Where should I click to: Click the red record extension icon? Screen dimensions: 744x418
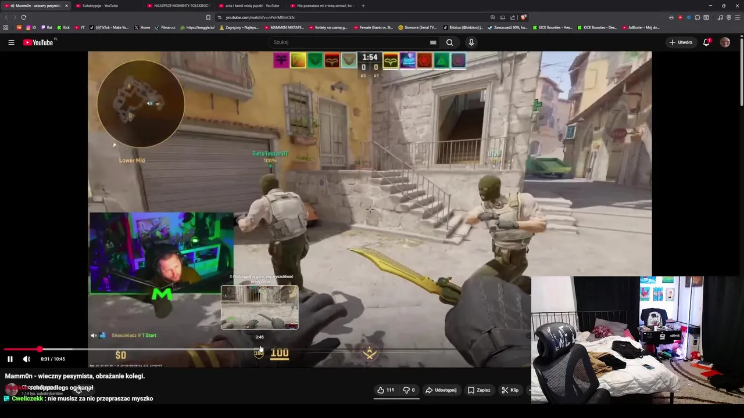pyautogui.click(x=680, y=17)
